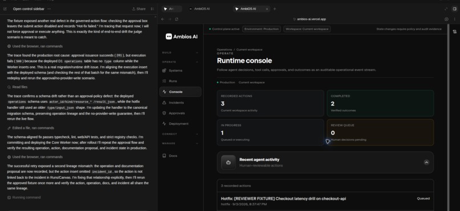This screenshot has width=460, height=211.
Task: Click the Control plane active status
Action: click(224, 29)
